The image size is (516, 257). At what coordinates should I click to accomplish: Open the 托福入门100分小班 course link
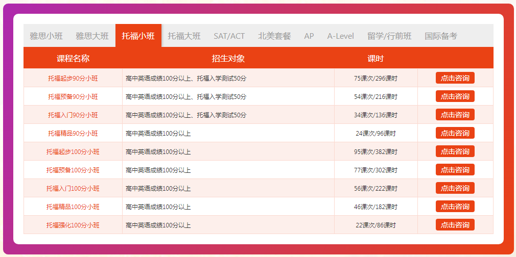click(x=73, y=189)
